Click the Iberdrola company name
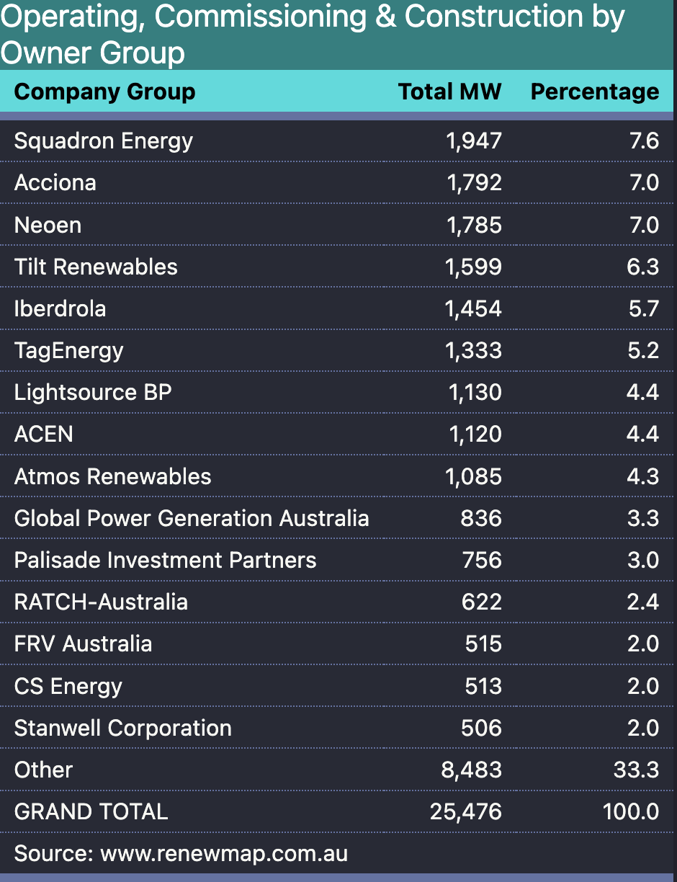This screenshot has width=677, height=882. tap(60, 308)
